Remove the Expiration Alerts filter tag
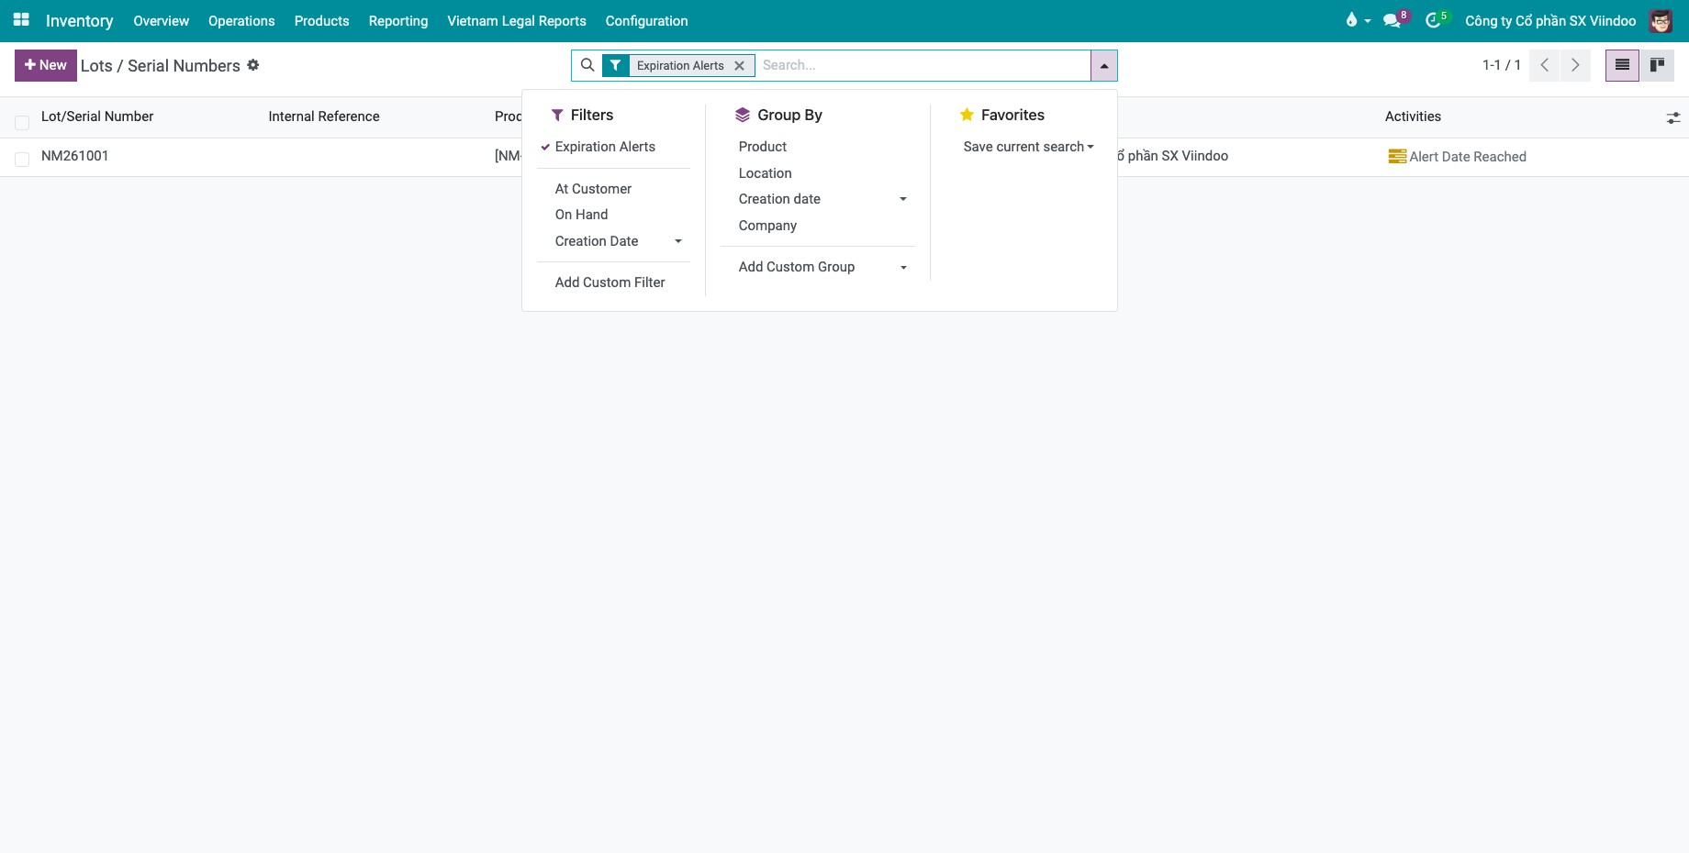Image resolution: width=1689 pixels, height=853 pixels. point(739,66)
